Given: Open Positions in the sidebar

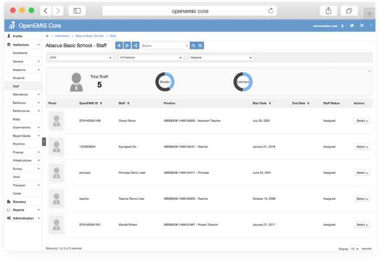Looking at the screenshot, I should [x=23, y=144].
